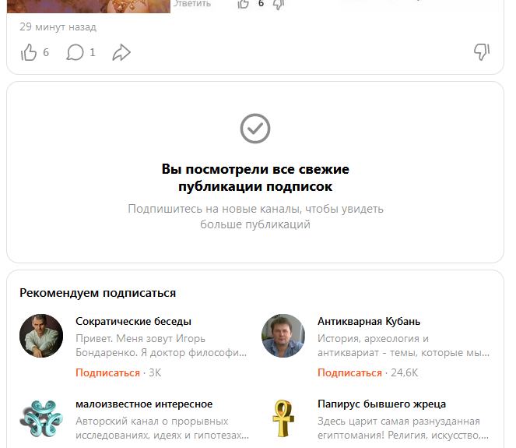Screen dimensions: 516x448
Task: Click the heading "Рекомендуем подписаться"
Action: coord(98,293)
